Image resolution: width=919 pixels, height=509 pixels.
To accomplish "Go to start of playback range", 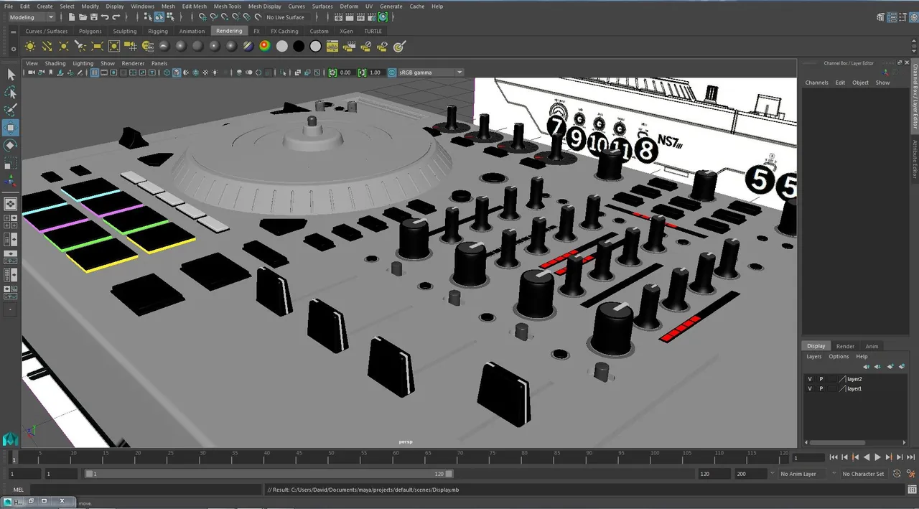I will pos(834,457).
